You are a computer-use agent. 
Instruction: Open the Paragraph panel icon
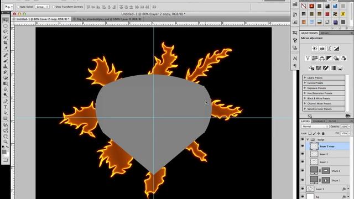click(295, 66)
